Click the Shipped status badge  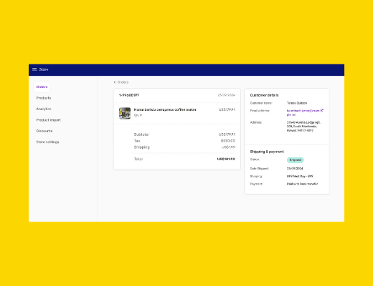pyautogui.click(x=296, y=160)
